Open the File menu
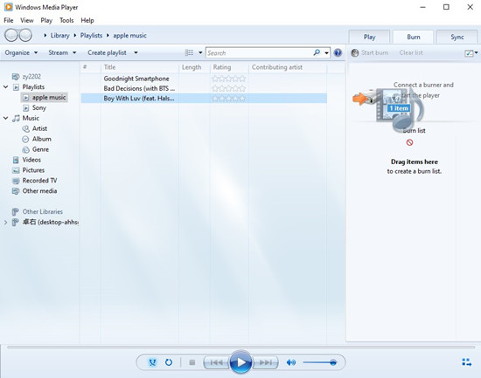Screen dimensions: 481x378 [8, 21]
